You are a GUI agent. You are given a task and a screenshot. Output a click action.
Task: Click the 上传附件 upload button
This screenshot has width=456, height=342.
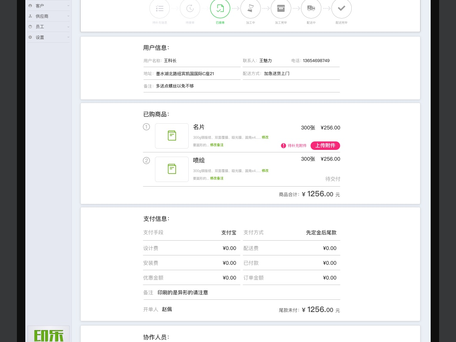[x=325, y=146]
